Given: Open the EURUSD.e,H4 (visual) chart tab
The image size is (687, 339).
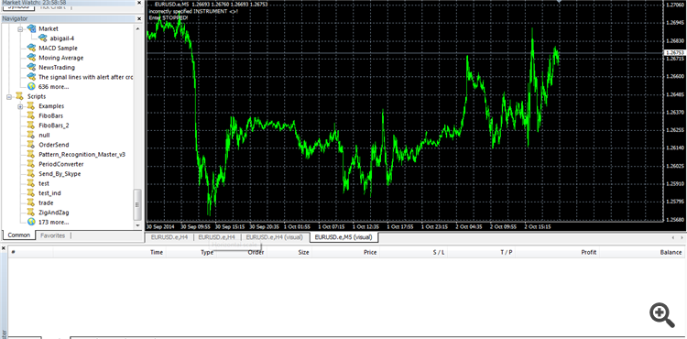Looking at the screenshot, I should click(x=275, y=237).
